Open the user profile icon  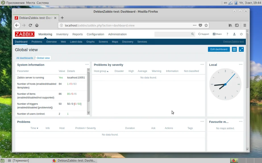click(234, 34)
